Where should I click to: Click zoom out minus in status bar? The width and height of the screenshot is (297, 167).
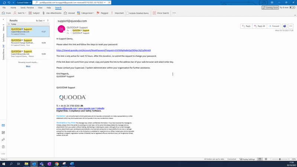click(271, 159)
